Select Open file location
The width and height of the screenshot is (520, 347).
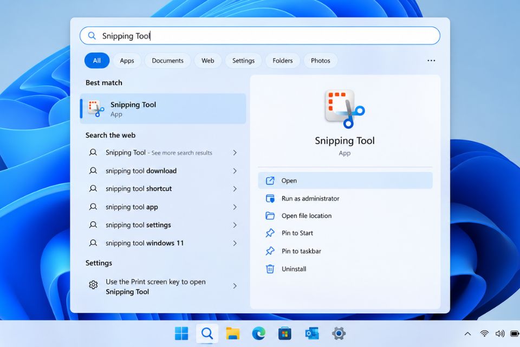click(x=345, y=216)
